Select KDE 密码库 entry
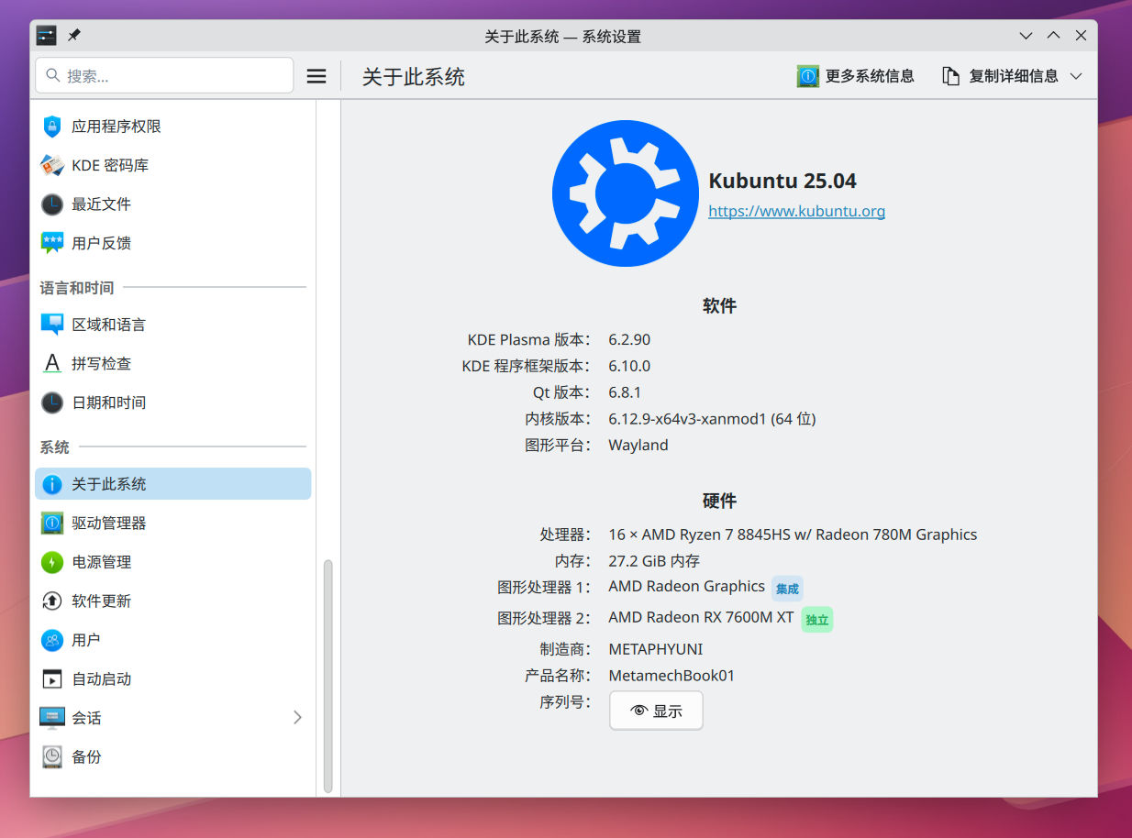This screenshot has width=1132, height=838. [173, 166]
